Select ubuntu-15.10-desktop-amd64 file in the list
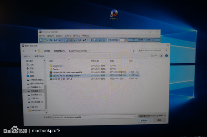The image size is (207, 137). pos(94,75)
